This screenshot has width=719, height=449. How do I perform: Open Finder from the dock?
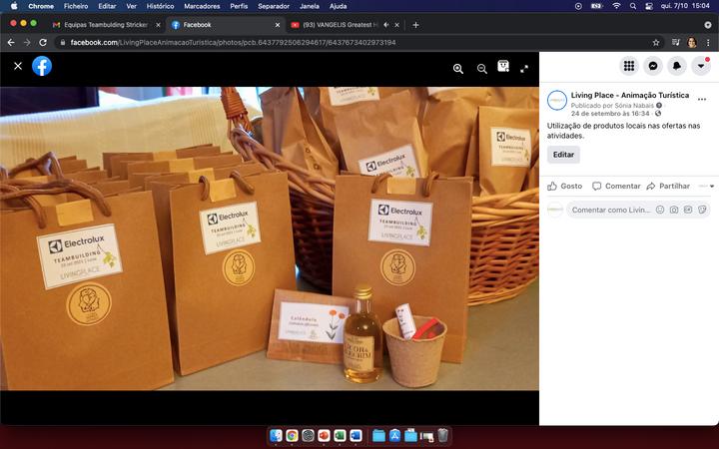coord(276,435)
